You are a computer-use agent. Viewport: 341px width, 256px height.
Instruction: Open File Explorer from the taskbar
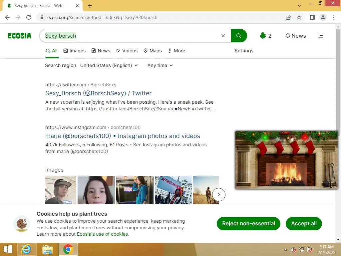point(47,249)
